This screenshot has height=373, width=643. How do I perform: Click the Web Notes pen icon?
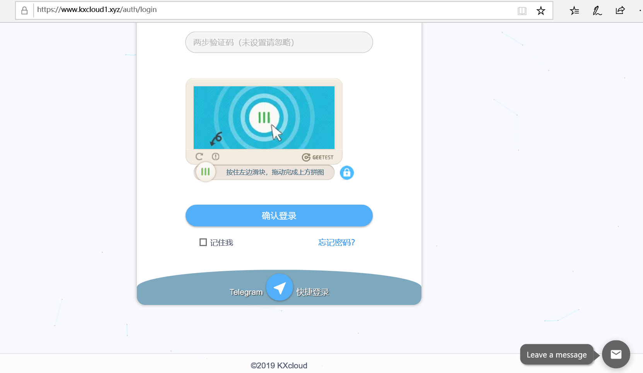click(x=597, y=10)
